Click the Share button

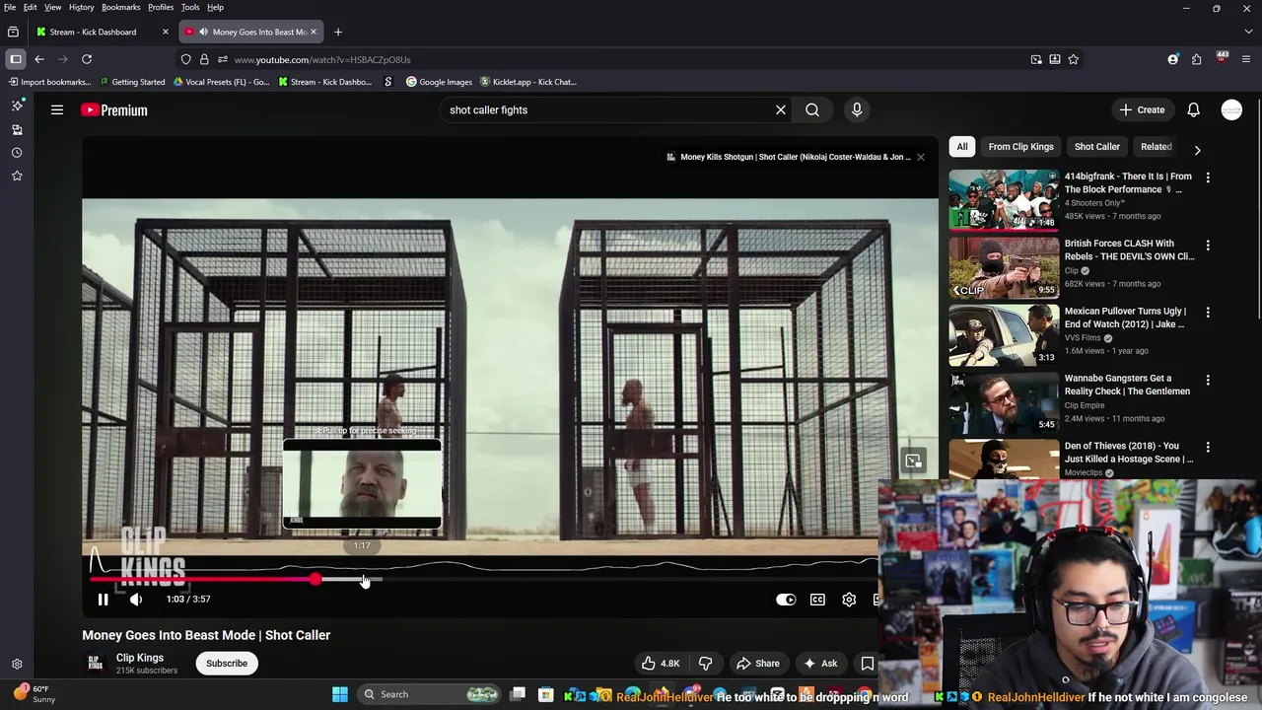click(758, 664)
